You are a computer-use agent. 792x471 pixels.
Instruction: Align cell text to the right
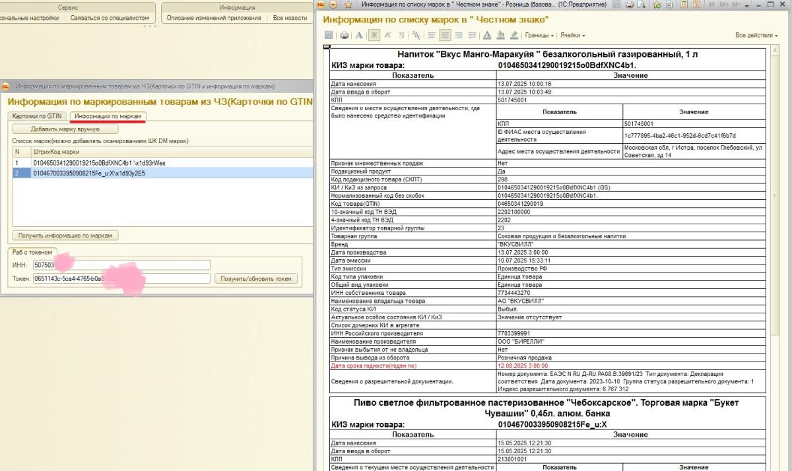459,35
